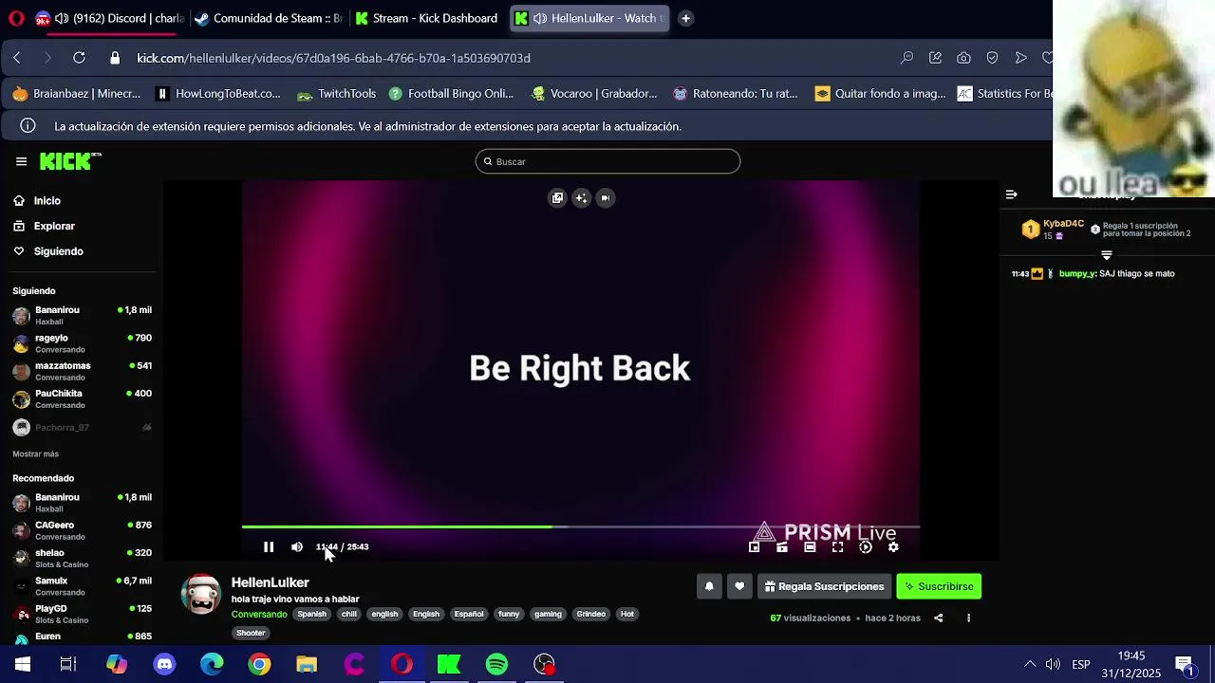Click bumpy_y username in chat
Image resolution: width=1215 pixels, height=683 pixels.
click(1077, 274)
